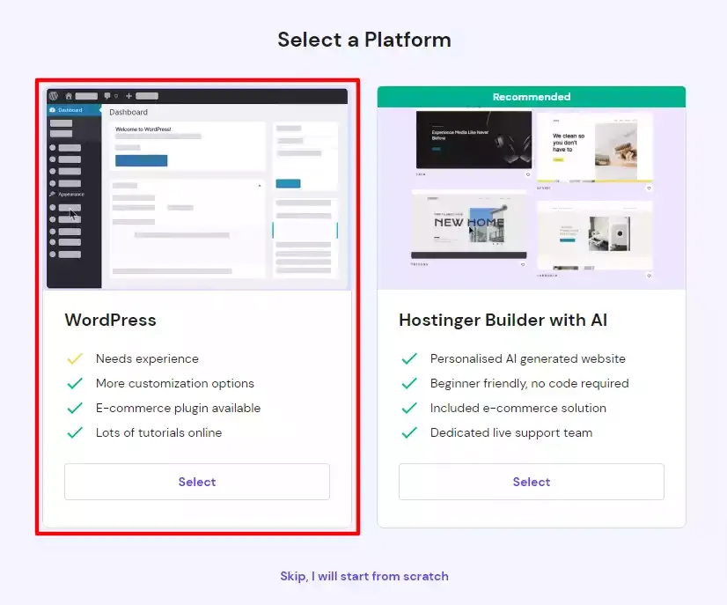Click the dark headphones template thumbnail
Viewport: 727px width, 605px height.
click(474, 140)
